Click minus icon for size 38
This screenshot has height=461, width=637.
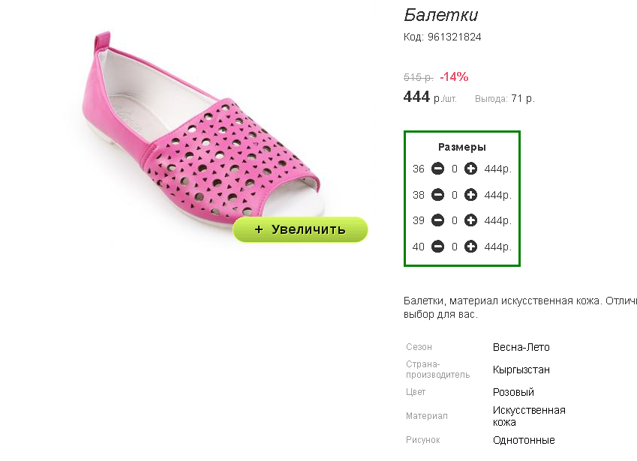(437, 195)
